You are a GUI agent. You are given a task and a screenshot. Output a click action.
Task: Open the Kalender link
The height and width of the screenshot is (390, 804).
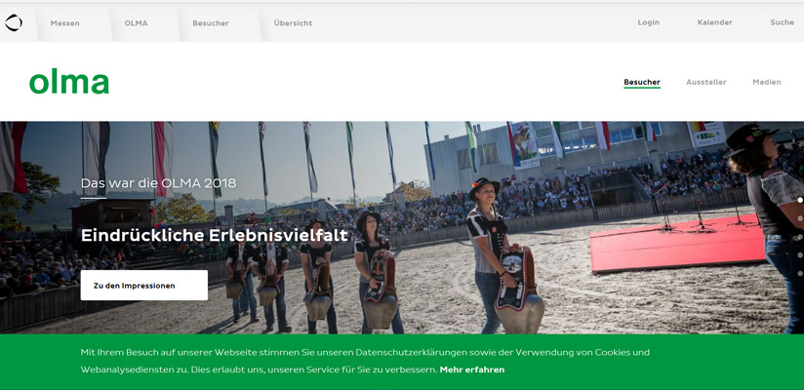click(x=715, y=22)
